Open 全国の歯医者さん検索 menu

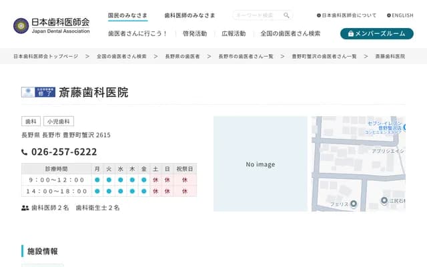click(290, 33)
